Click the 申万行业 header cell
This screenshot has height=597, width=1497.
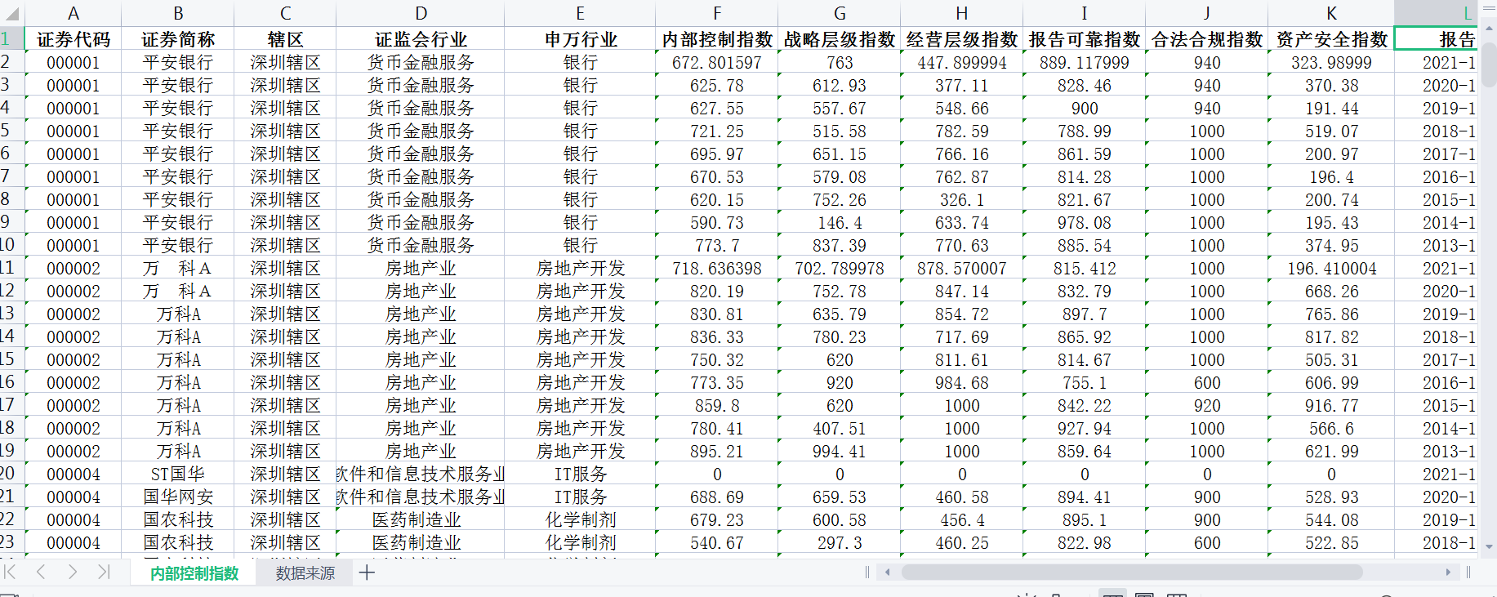[580, 39]
